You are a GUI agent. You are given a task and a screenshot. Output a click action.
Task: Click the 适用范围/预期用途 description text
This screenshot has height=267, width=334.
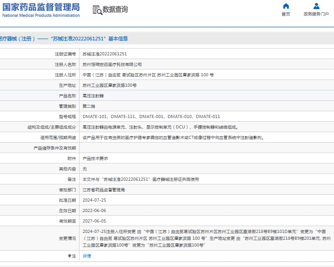(x=174, y=138)
